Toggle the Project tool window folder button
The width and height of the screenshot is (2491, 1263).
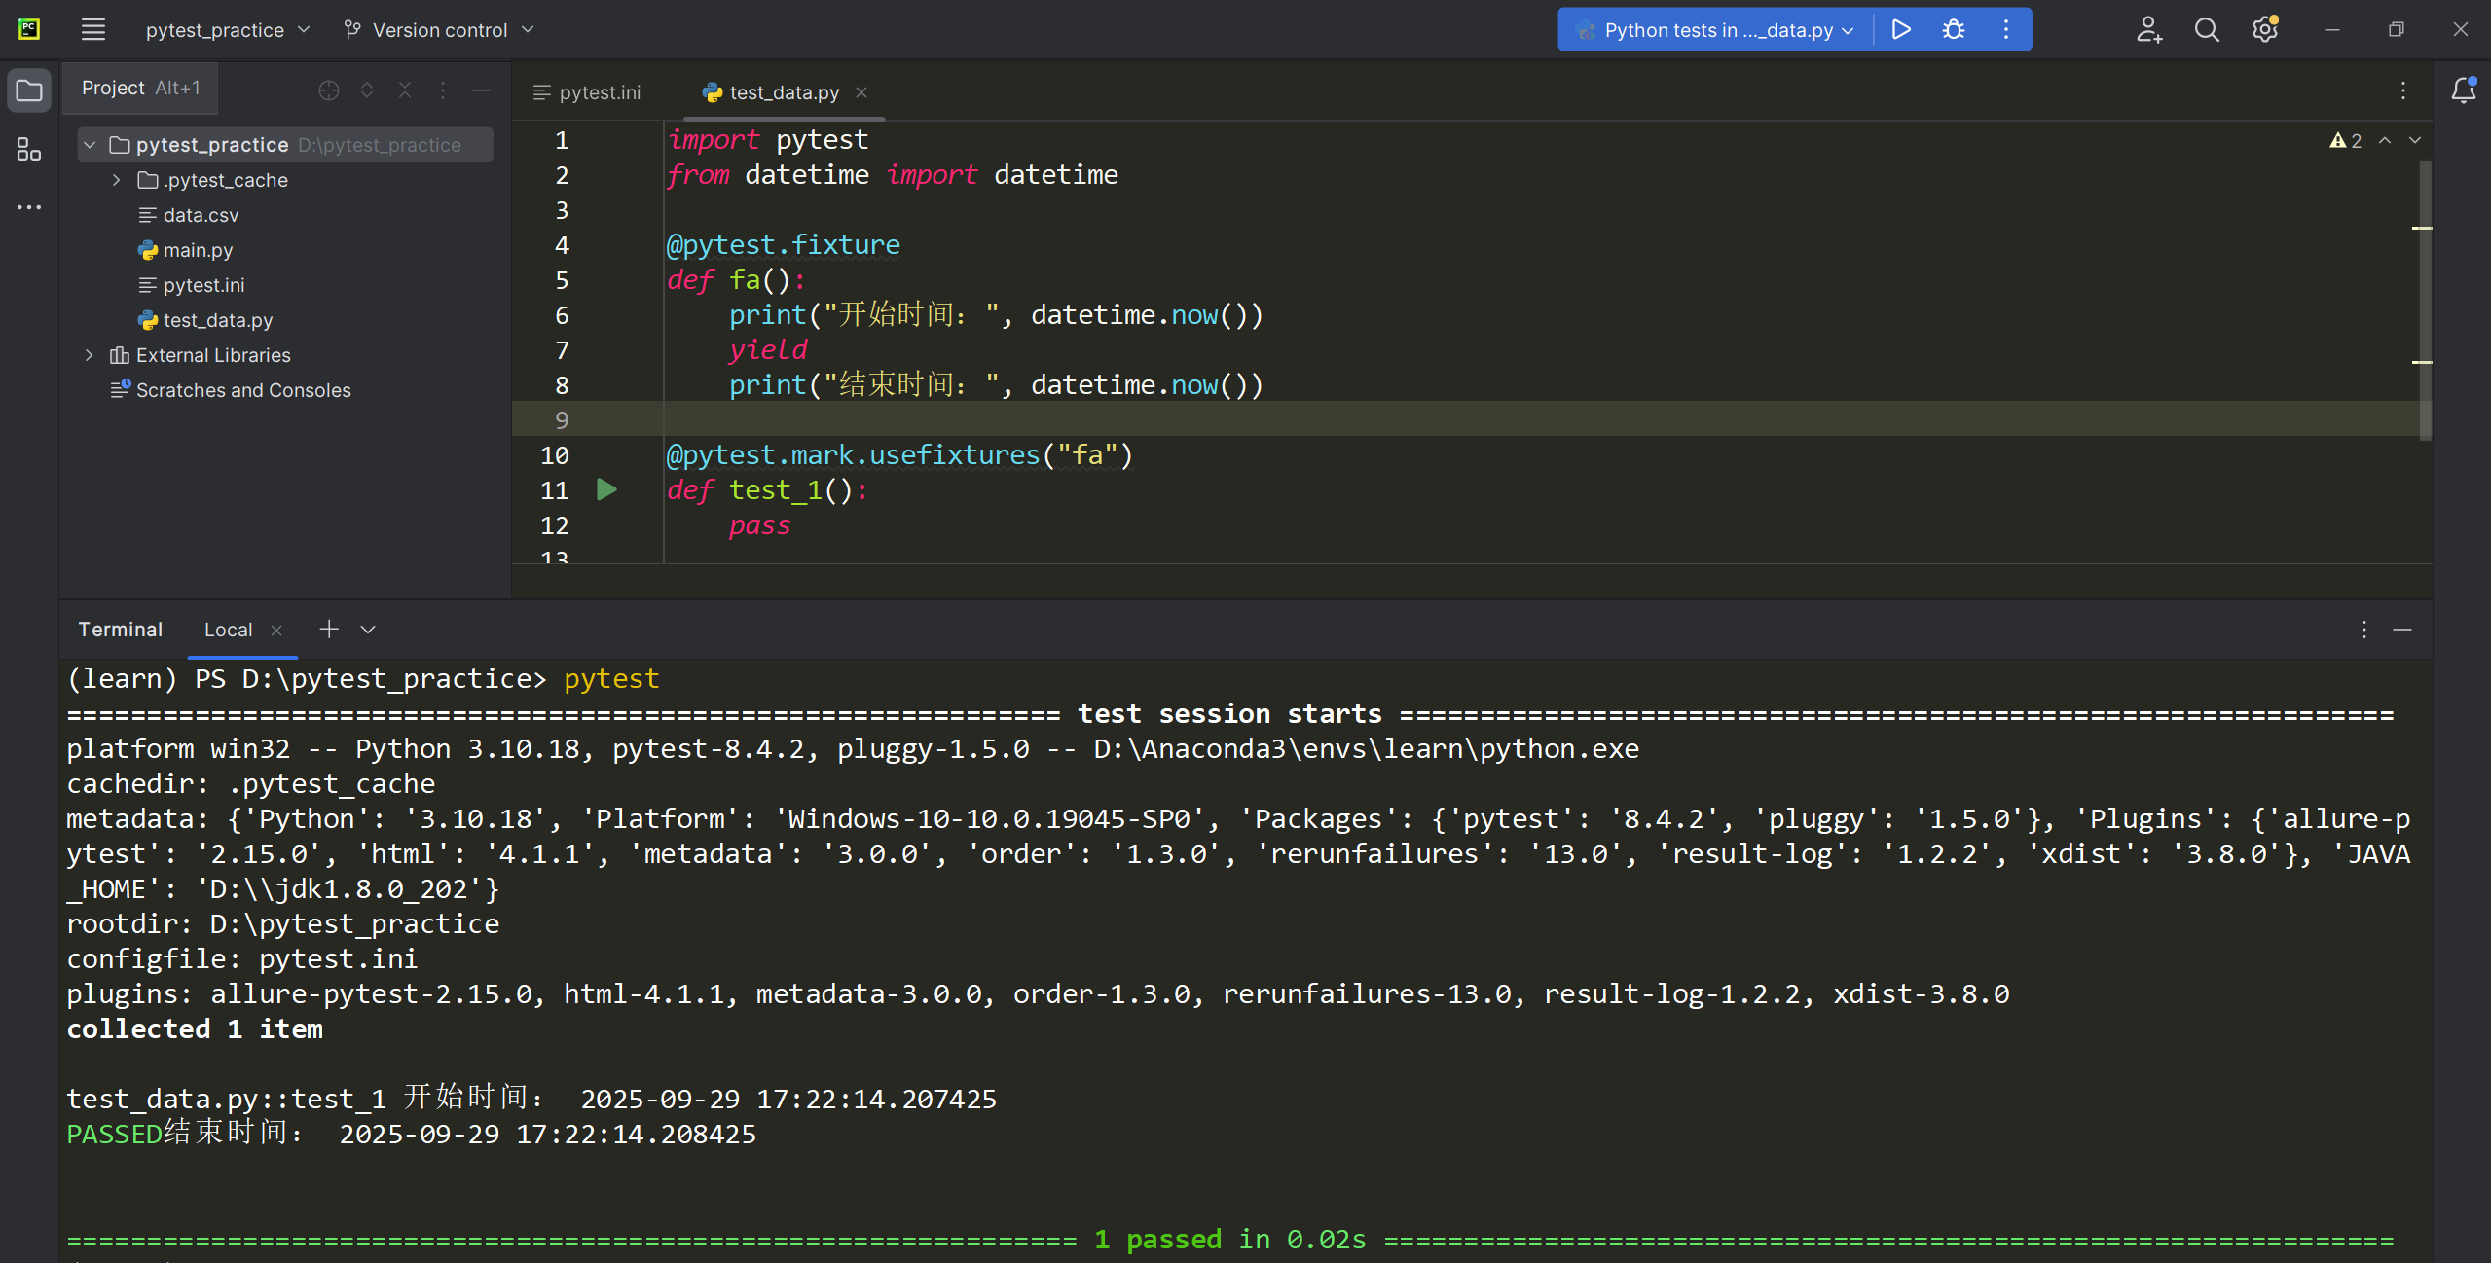pos(28,90)
